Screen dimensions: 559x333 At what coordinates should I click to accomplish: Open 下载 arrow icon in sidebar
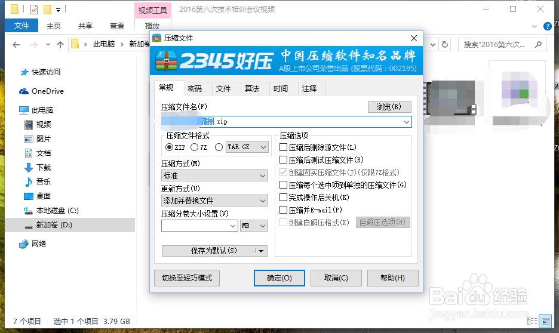coord(29,167)
